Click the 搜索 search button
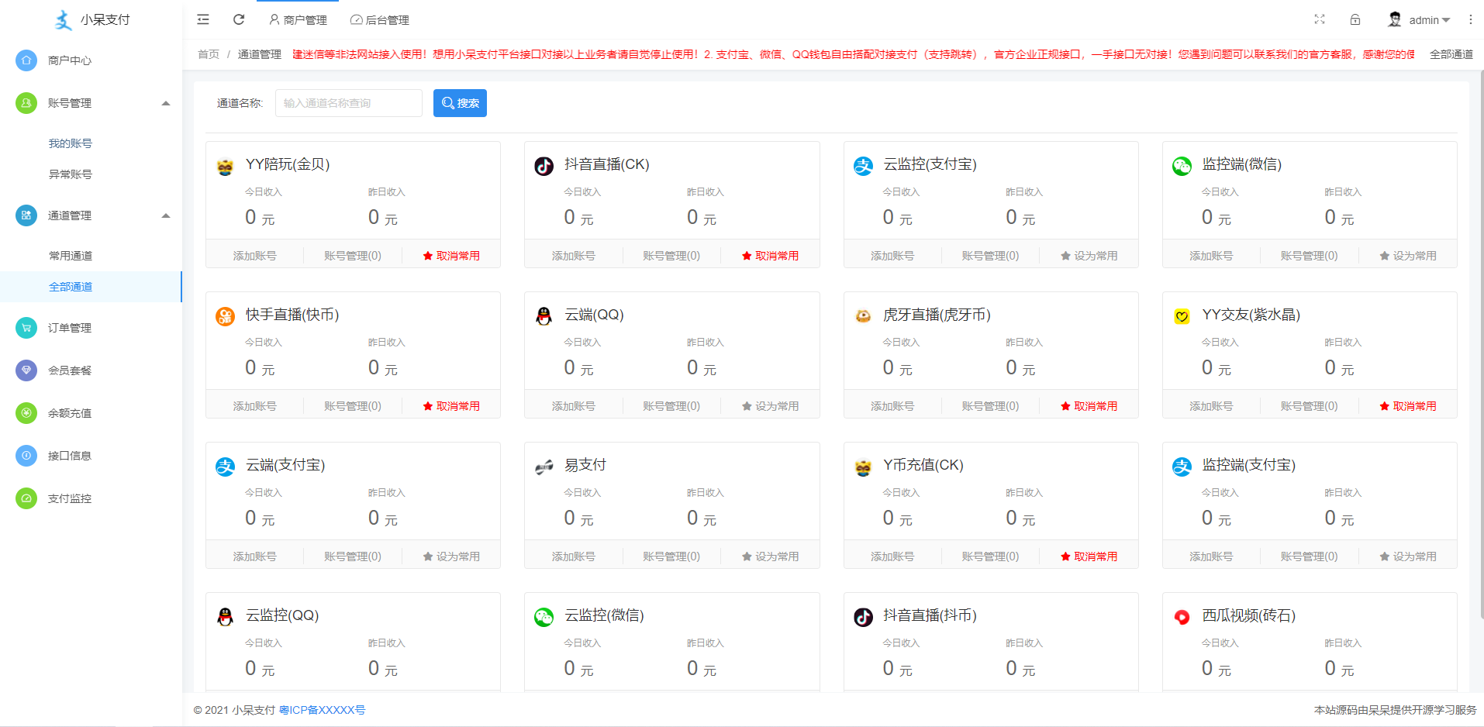The width and height of the screenshot is (1484, 727). [460, 102]
